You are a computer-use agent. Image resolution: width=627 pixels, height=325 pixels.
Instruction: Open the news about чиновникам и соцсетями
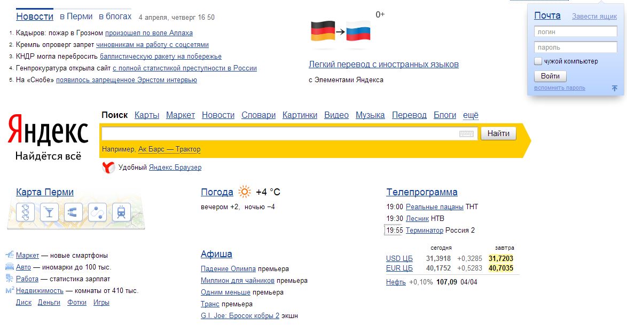click(152, 45)
